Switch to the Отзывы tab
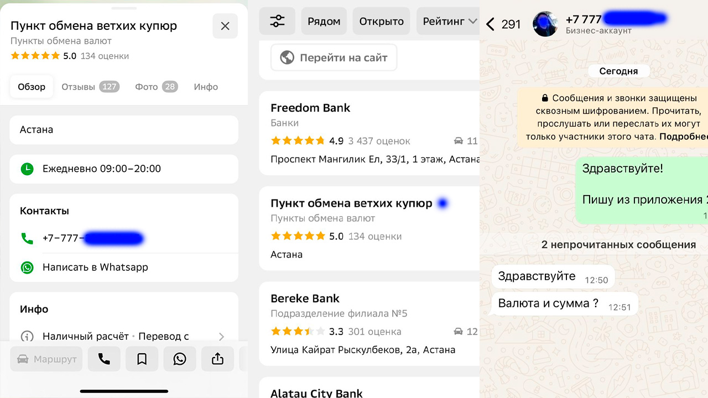Viewport: 708px width, 398px height. tap(90, 87)
